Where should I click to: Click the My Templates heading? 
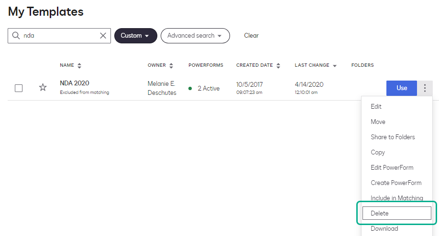[45, 12]
